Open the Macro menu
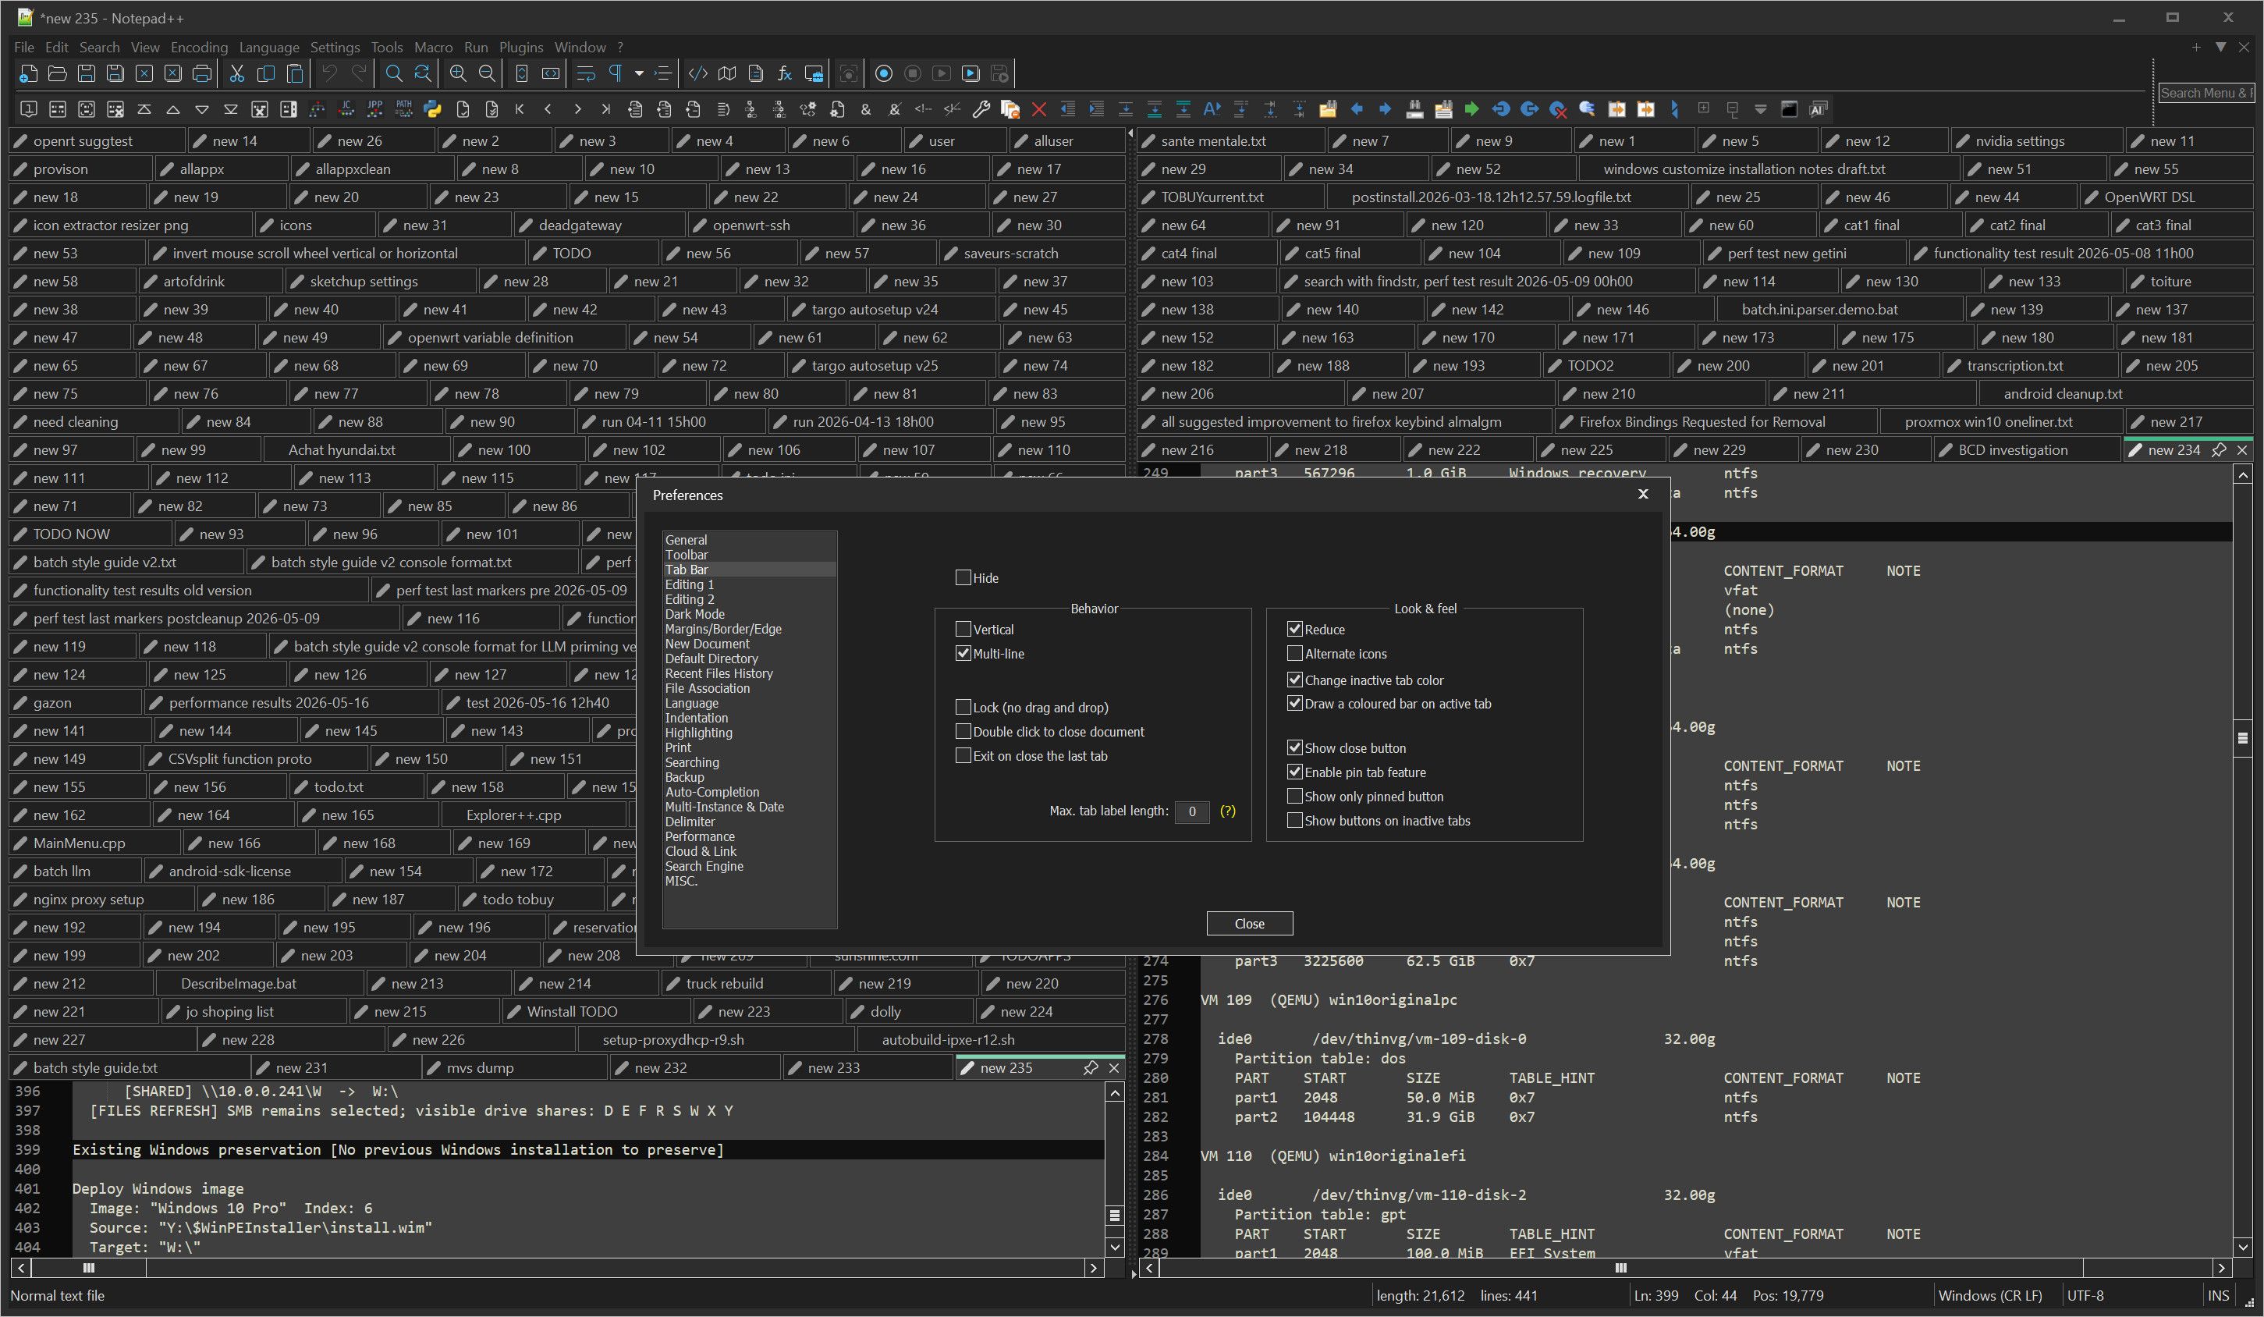Screen dimensions: 2264x1317 point(433,47)
